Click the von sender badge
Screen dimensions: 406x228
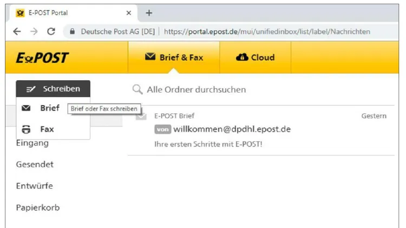click(162, 129)
